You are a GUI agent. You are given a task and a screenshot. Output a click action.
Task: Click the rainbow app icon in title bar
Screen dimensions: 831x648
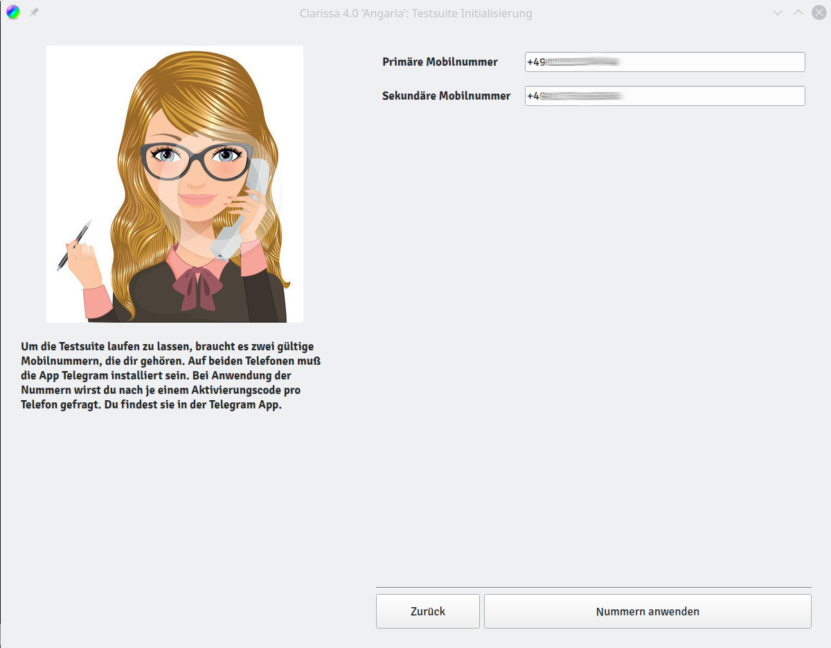click(13, 12)
